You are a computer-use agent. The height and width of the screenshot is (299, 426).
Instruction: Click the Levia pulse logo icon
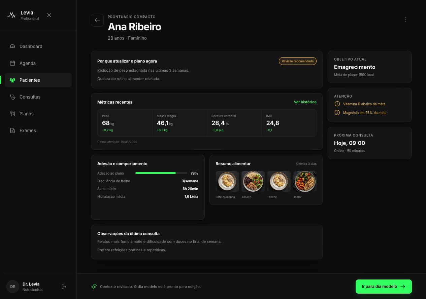(x=12, y=15)
